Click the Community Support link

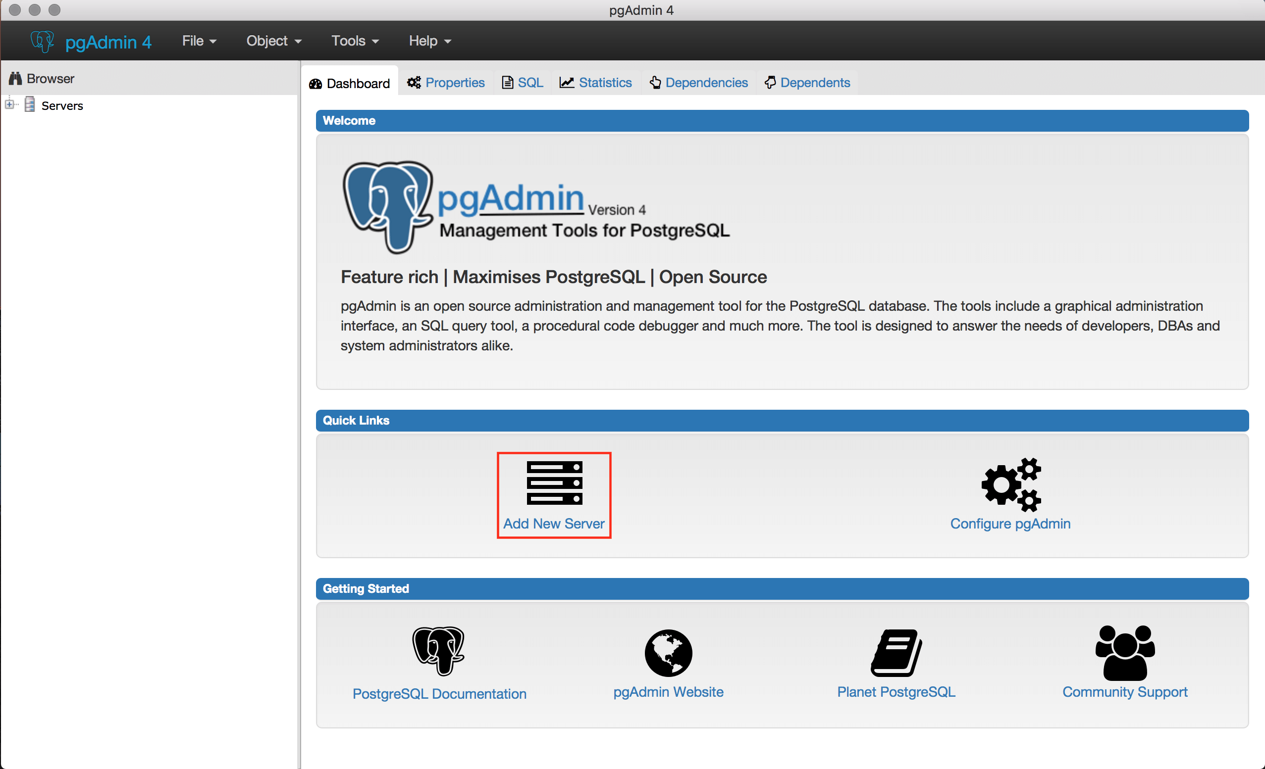pos(1125,692)
